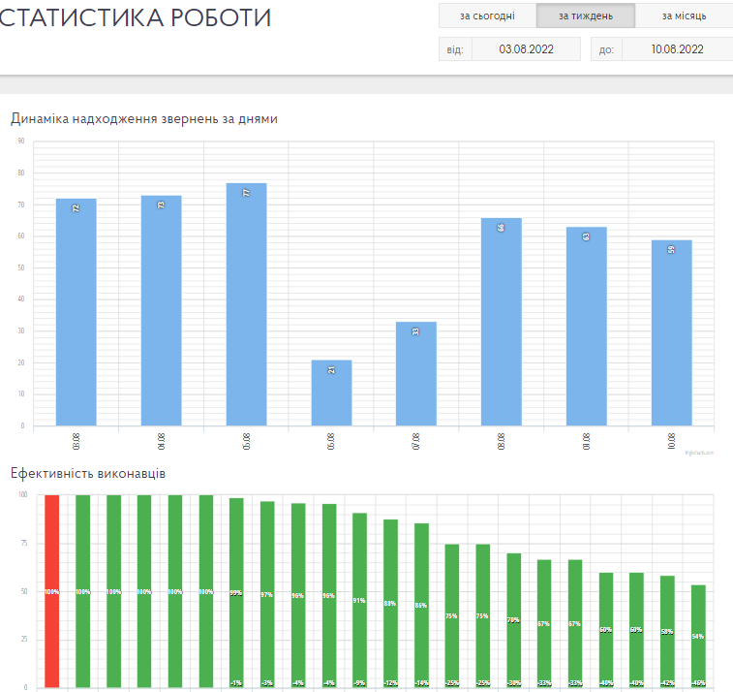Click the 05.08 bar with value 77
The height and width of the screenshot is (692, 733).
[246, 304]
